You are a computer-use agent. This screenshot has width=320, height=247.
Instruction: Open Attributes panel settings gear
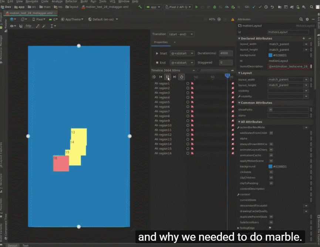[x=307, y=19]
